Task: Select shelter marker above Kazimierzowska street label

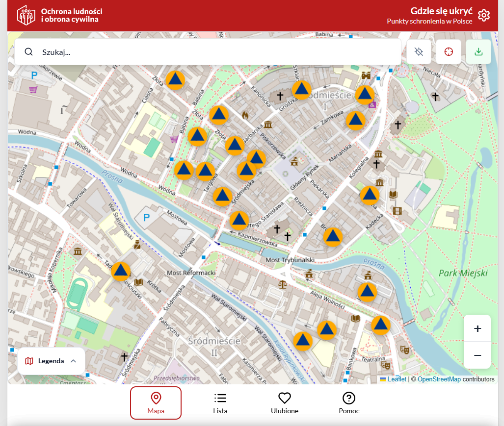Action: pos(239,221)
